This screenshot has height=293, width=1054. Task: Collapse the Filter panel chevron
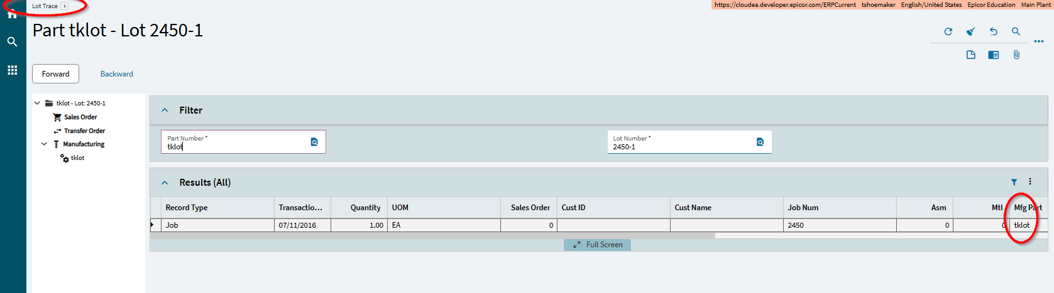pos(165,110)
